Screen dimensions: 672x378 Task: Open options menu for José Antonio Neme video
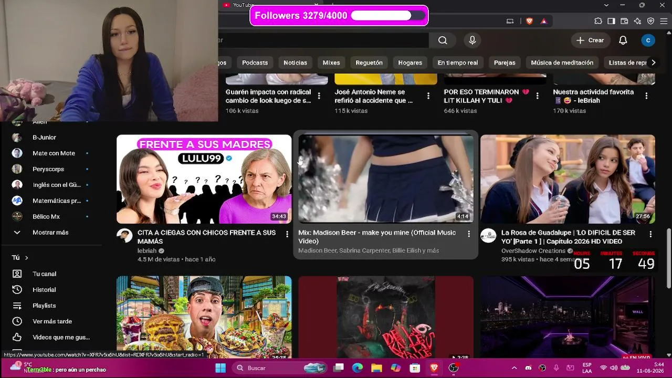(x=428, y=96)
